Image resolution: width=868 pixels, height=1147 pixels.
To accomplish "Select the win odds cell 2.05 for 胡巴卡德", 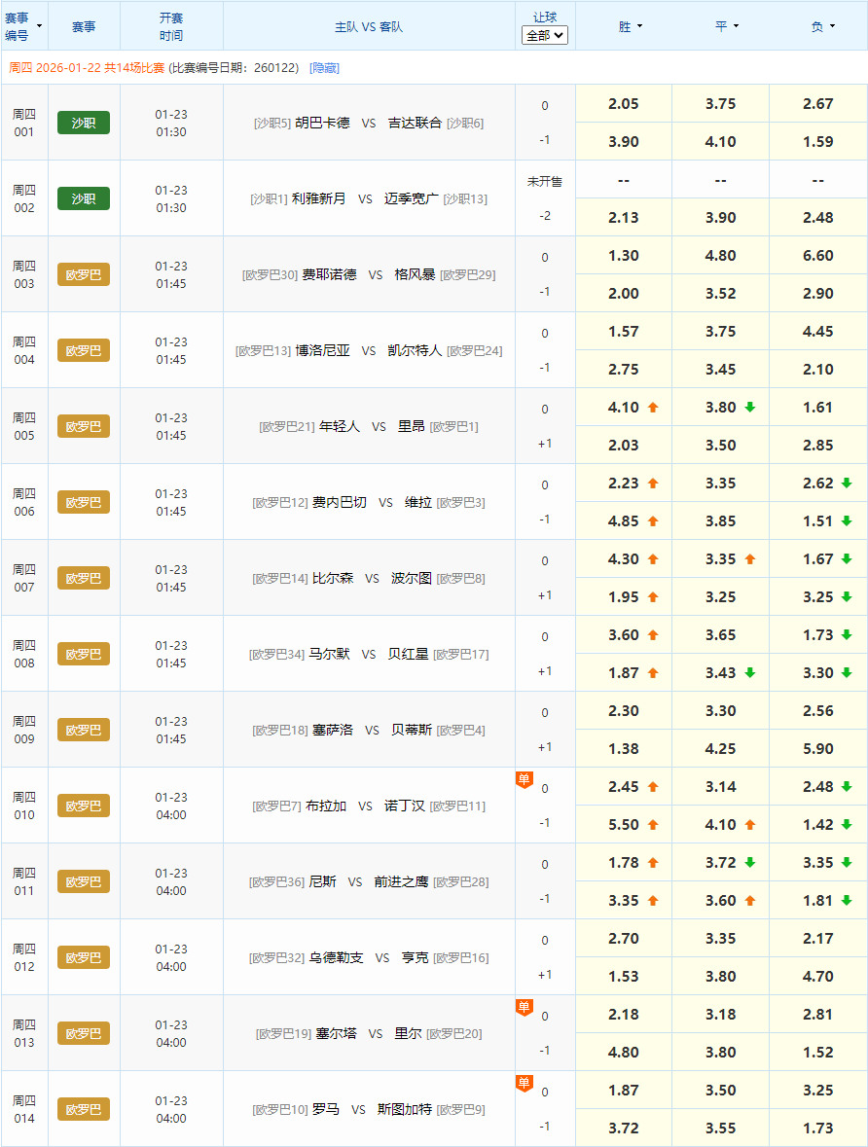I will coord(623,103).
